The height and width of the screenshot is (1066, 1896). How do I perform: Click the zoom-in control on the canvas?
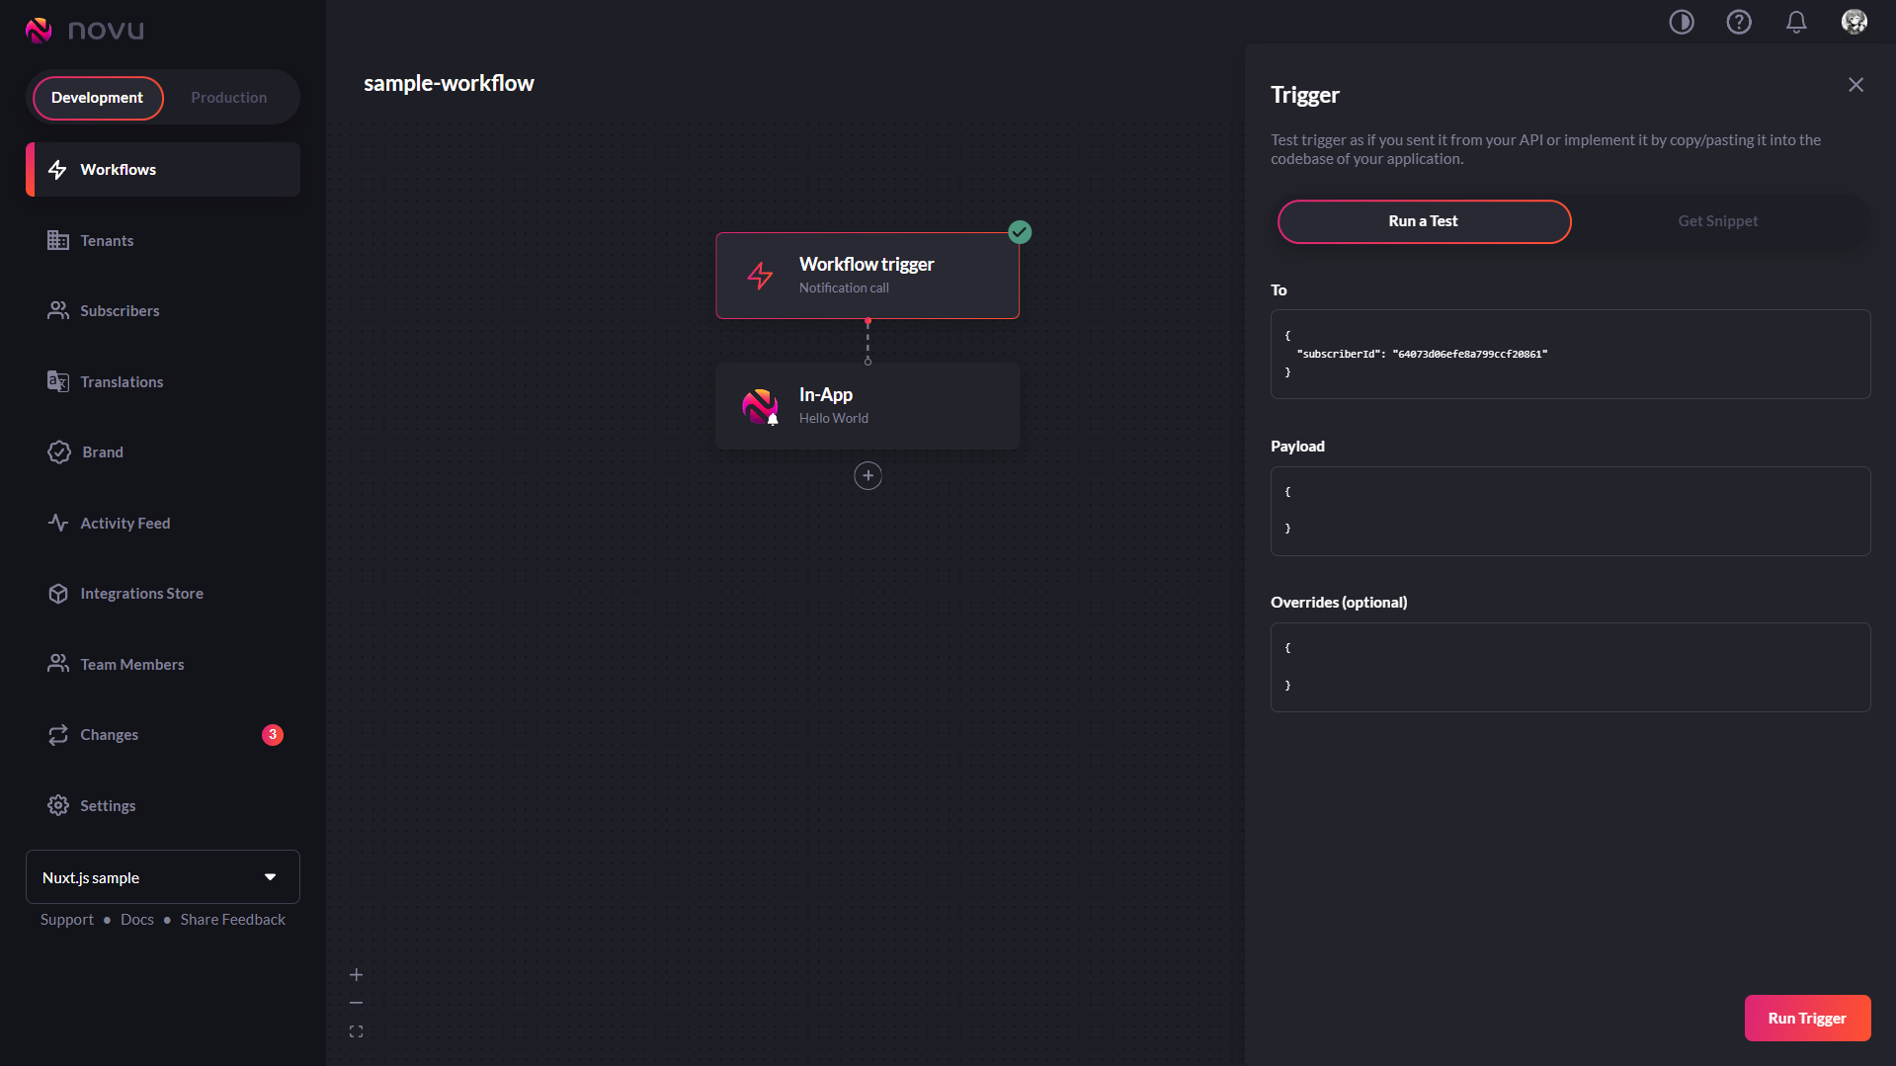click(x=356, y=973)
